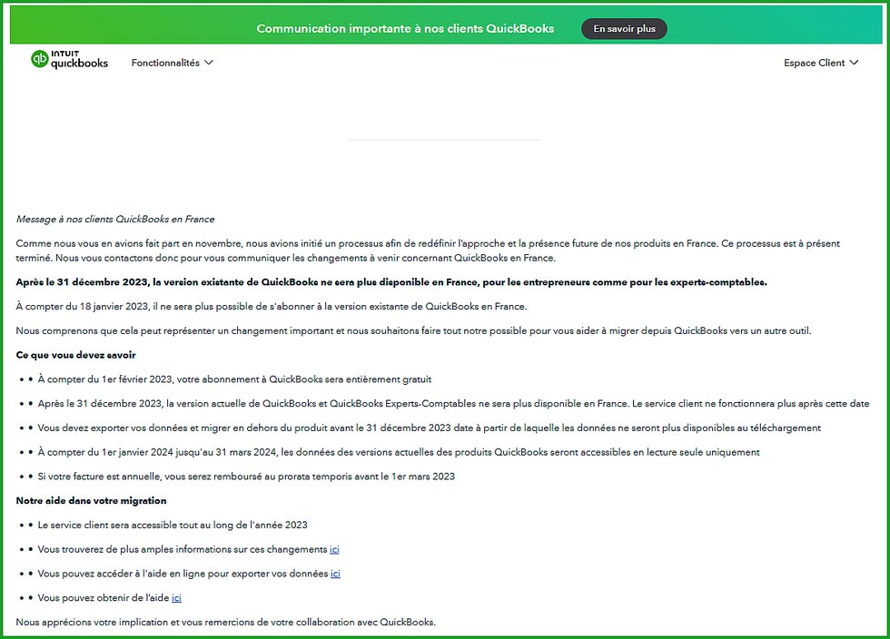Viewport: 890px width, 639px height.
Task: Open the Fonctionnalités menu
Action: point(165,63)
